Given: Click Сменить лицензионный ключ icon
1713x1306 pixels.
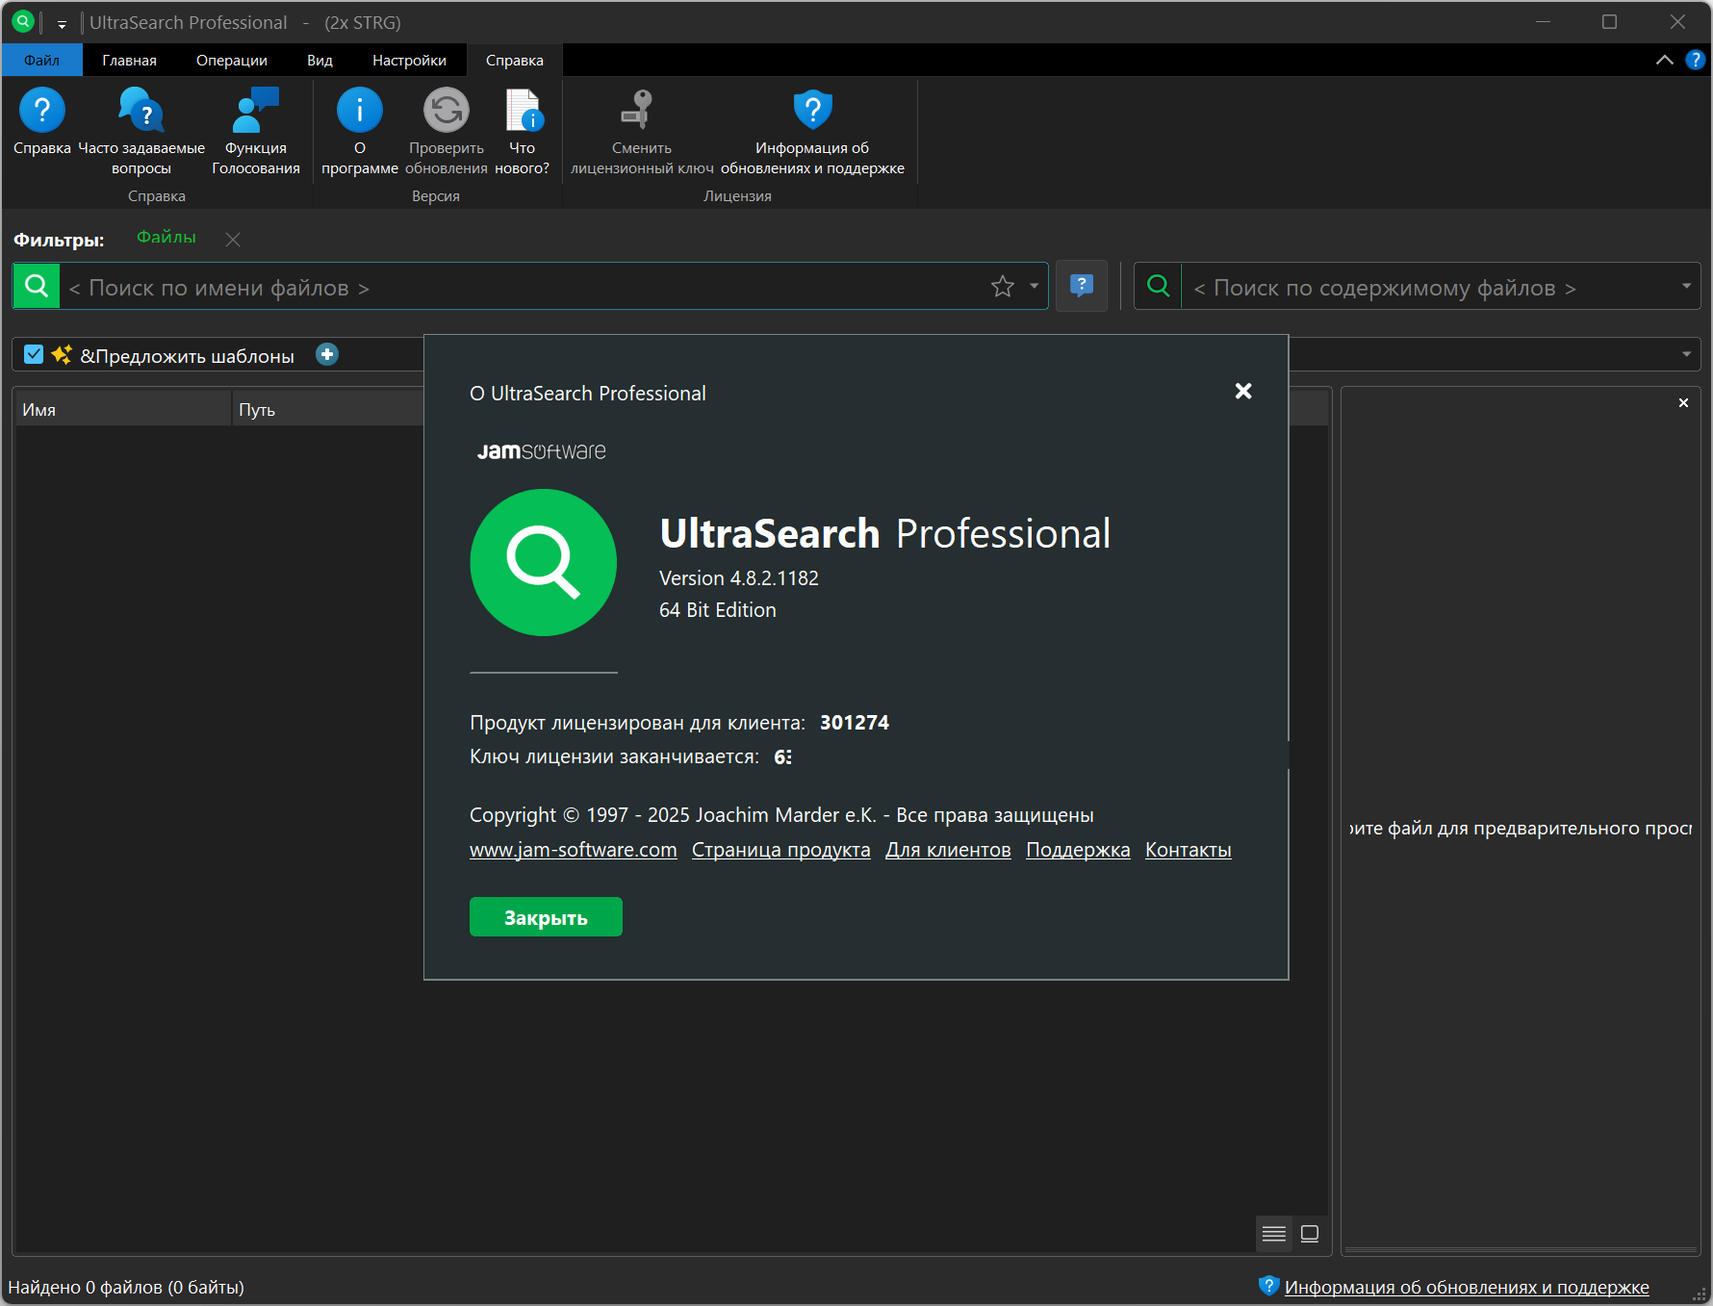Looking at the screenshot, I should 637,111.
